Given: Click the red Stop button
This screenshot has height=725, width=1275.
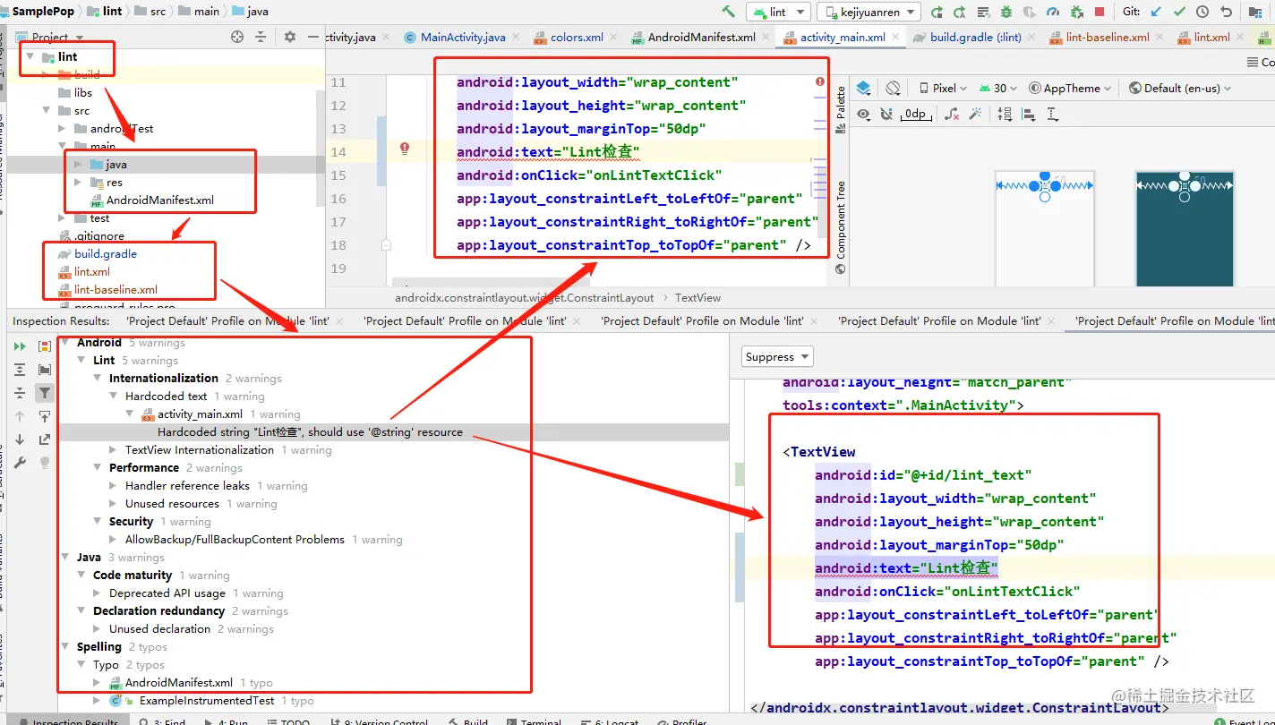Looking at the screenshot, I should pos(1100,12).
